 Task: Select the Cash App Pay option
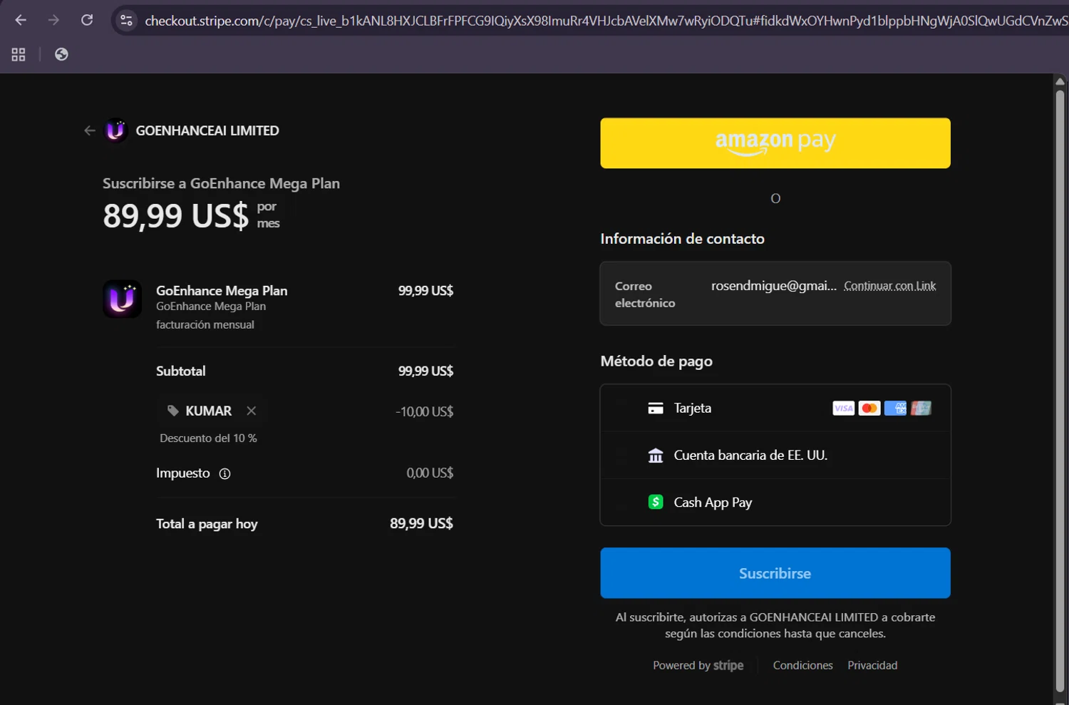775,503
